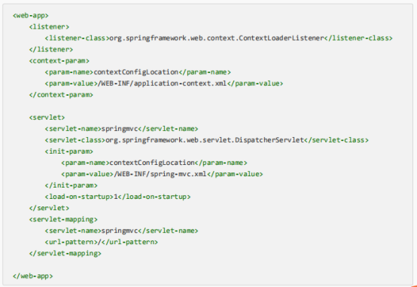Click the DispatcherServlet servlet-class line

207,140
